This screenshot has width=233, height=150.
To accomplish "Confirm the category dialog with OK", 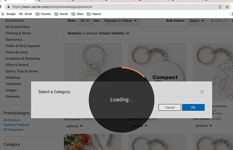I will point(193,108).
